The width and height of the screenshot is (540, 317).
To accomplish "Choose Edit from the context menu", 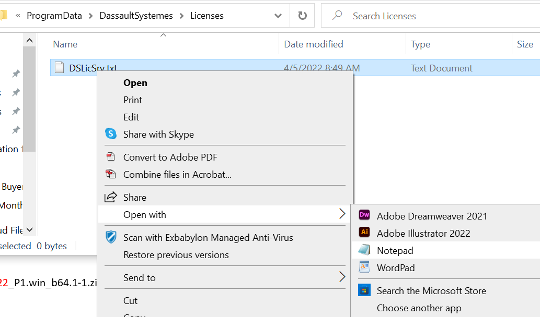I will click(x=131, y=117).
